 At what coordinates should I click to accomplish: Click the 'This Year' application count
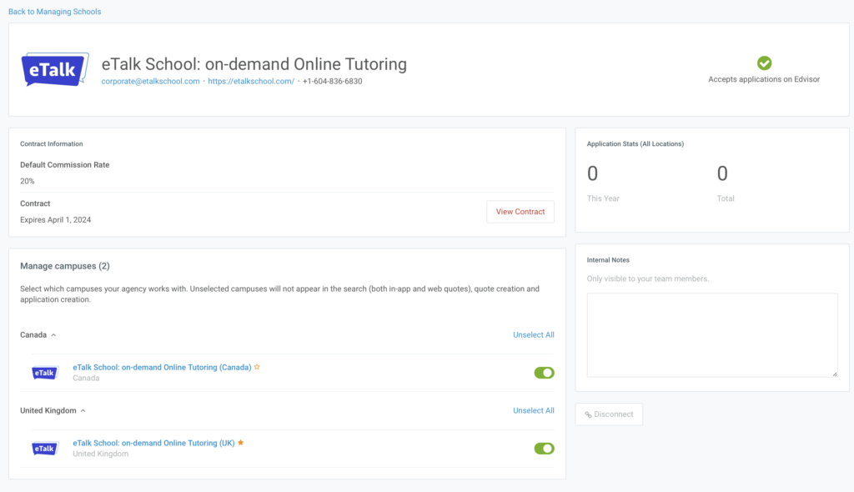click(x=593, y=173)
